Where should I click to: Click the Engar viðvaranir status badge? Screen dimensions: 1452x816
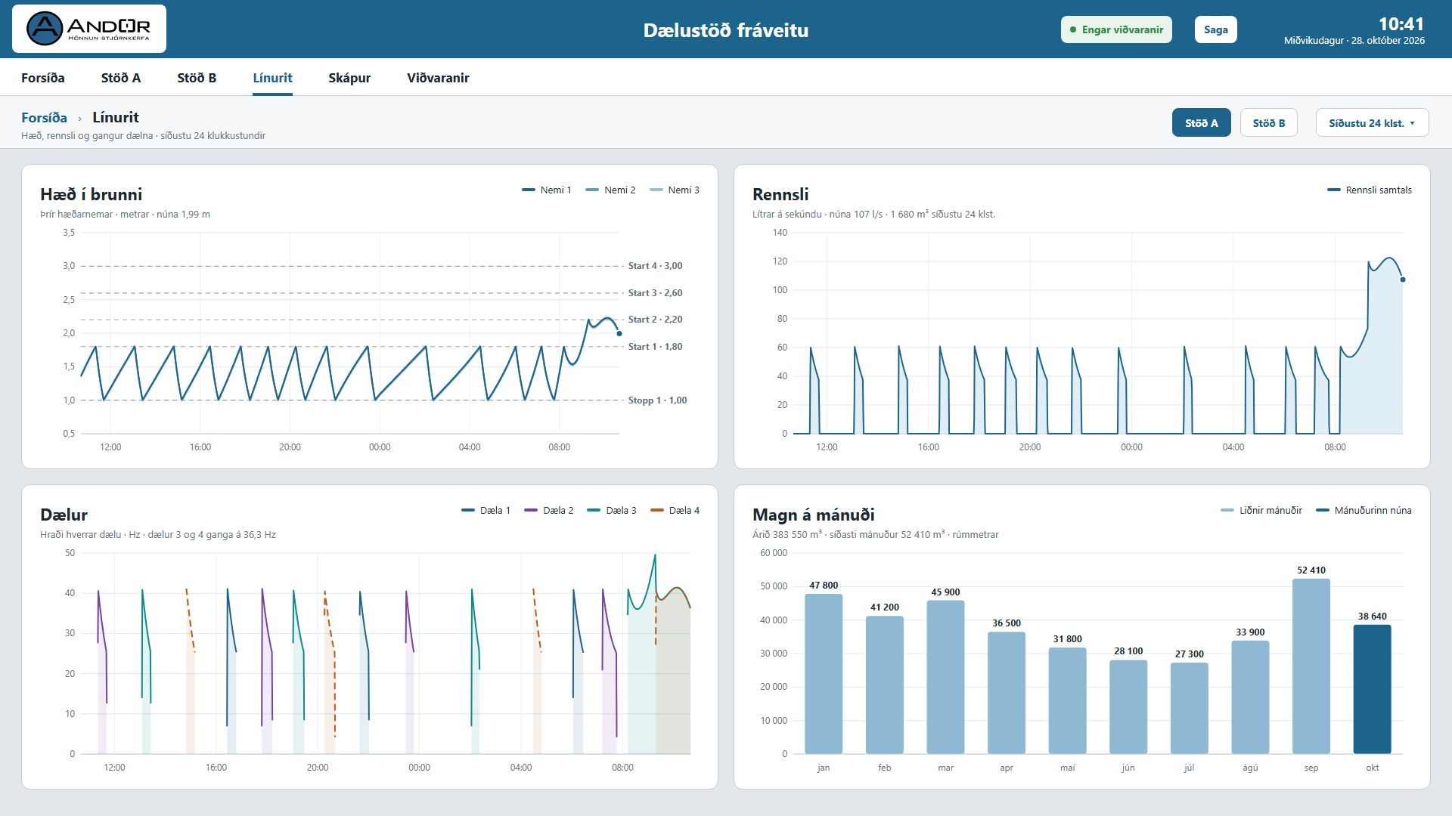point(1116,29)
